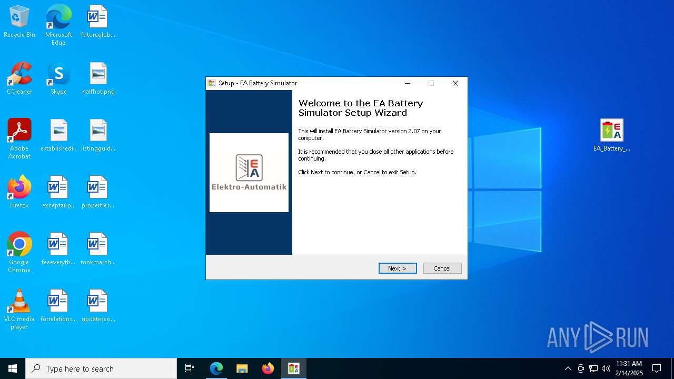The image size is (674, 379).
Task: Select the forrelations... Word document
Action: pos(58,306)
